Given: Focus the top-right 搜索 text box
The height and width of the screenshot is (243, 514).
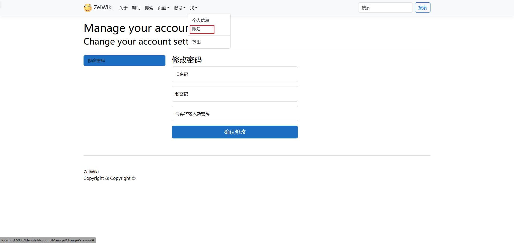Looking at the screenshot, I should 385,8.
